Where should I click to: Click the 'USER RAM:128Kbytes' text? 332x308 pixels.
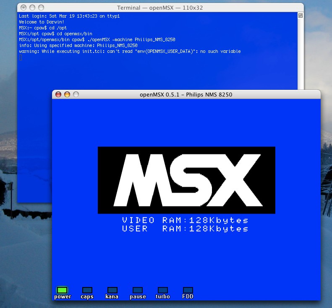(x=185, y=229)
